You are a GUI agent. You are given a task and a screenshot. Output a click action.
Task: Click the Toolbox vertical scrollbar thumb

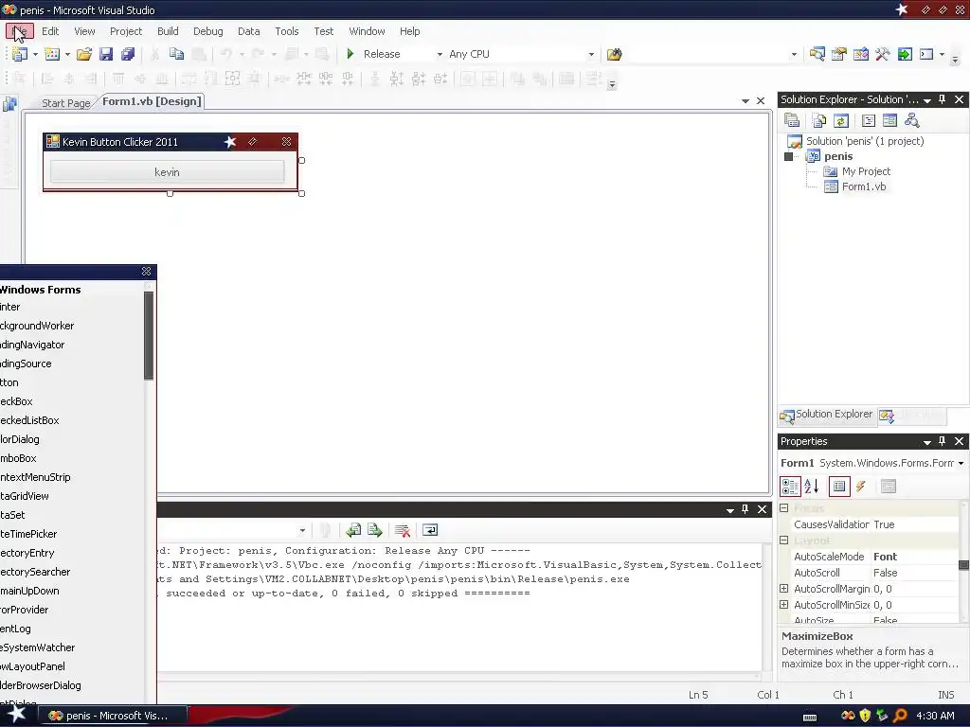149,335
